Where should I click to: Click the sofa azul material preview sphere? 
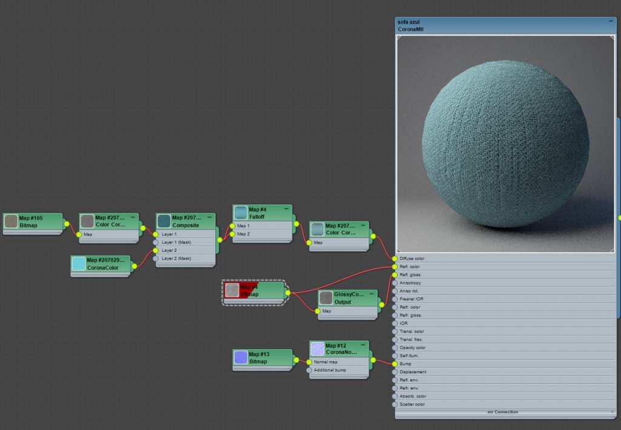[x=505, y=144]
